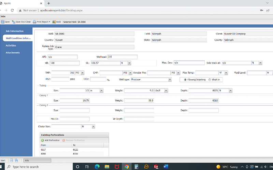
Task: Go forward in browser history
Action: click(6, 11)
